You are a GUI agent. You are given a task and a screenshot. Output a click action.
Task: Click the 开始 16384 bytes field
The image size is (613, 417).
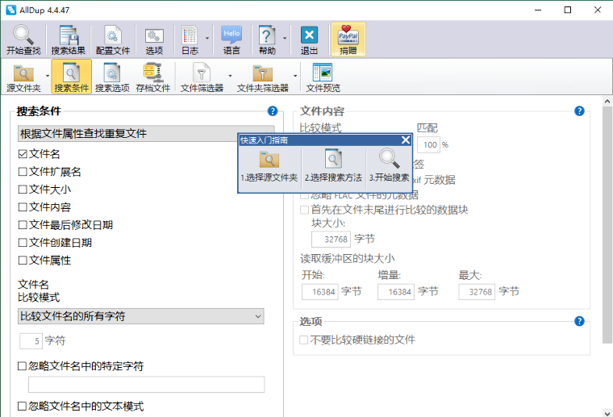coord(319,292)
